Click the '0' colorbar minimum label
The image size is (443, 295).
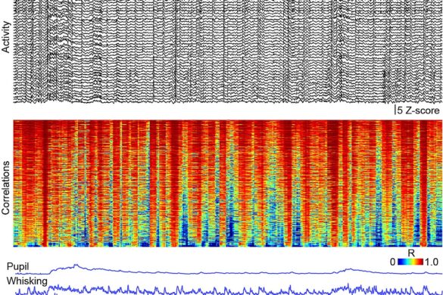(393, 262)
